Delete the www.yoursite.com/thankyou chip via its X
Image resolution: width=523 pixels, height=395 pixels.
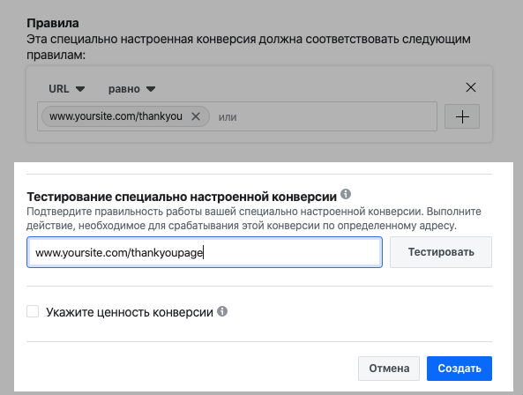(196, 116)
